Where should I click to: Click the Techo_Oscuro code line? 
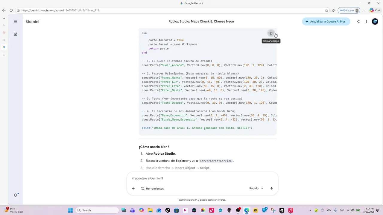(x=209, y=103)
